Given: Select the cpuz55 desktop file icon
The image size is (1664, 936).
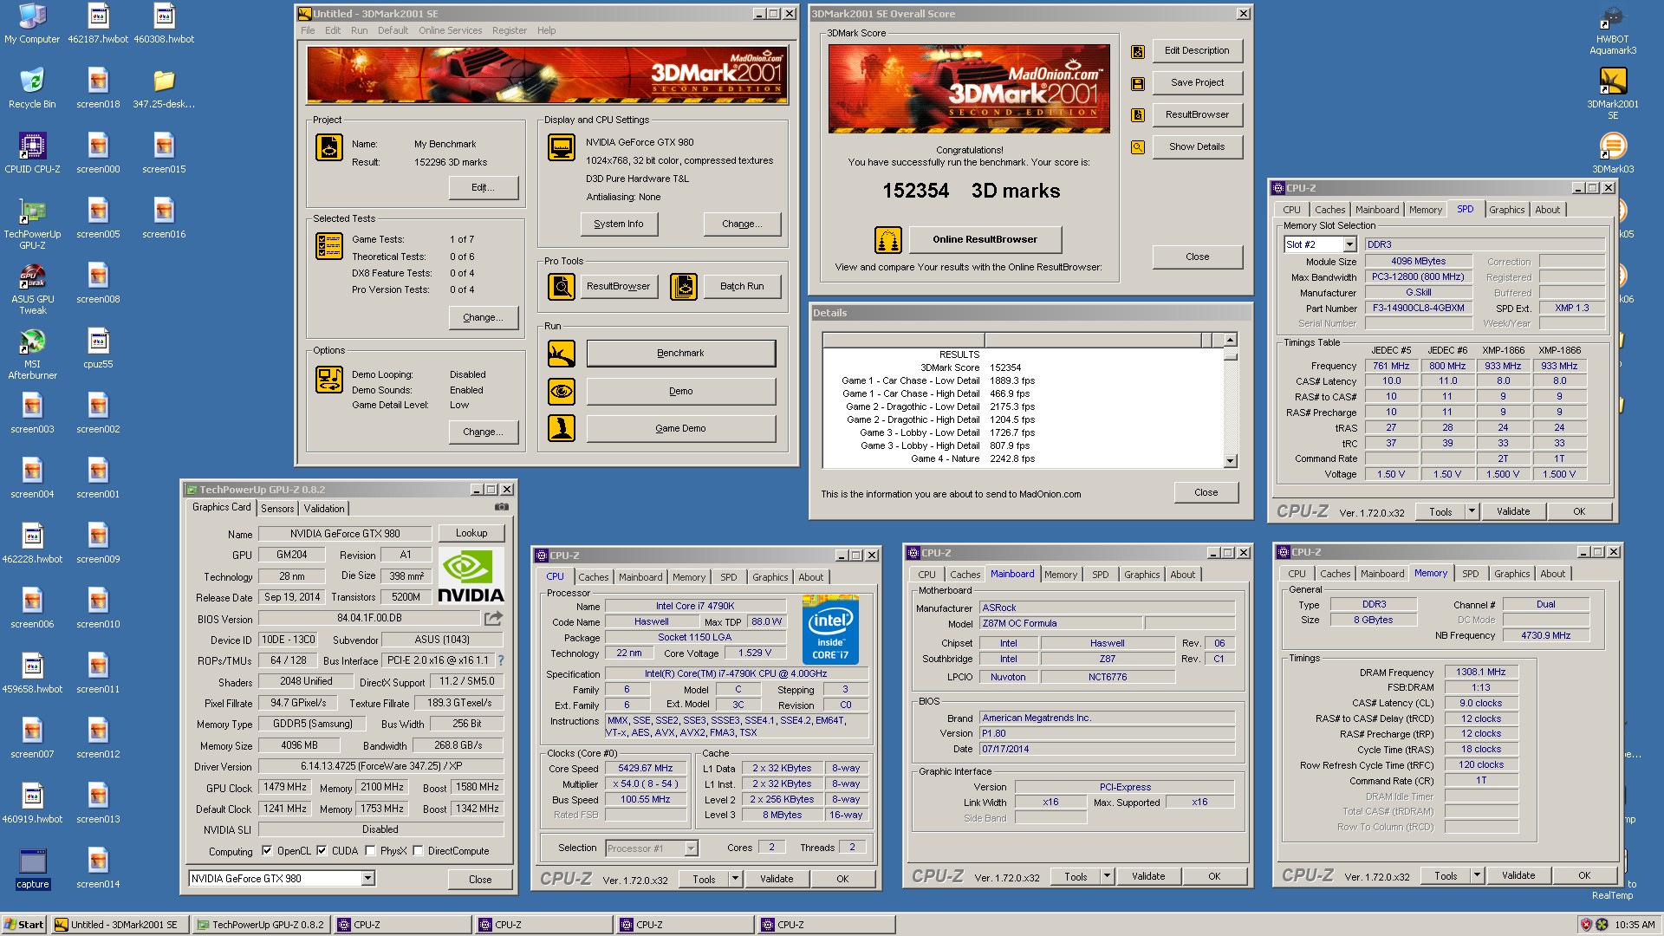Looking at the screenshot, I should pyautogui.click(x=98, y=348).
